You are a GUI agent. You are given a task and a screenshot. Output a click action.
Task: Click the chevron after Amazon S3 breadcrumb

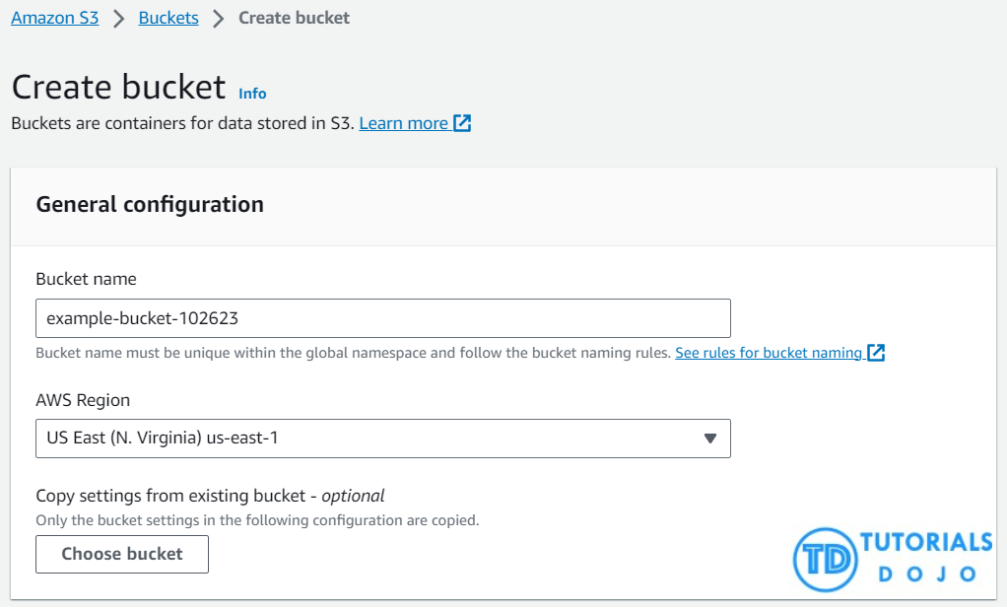[x=118, y=19]
